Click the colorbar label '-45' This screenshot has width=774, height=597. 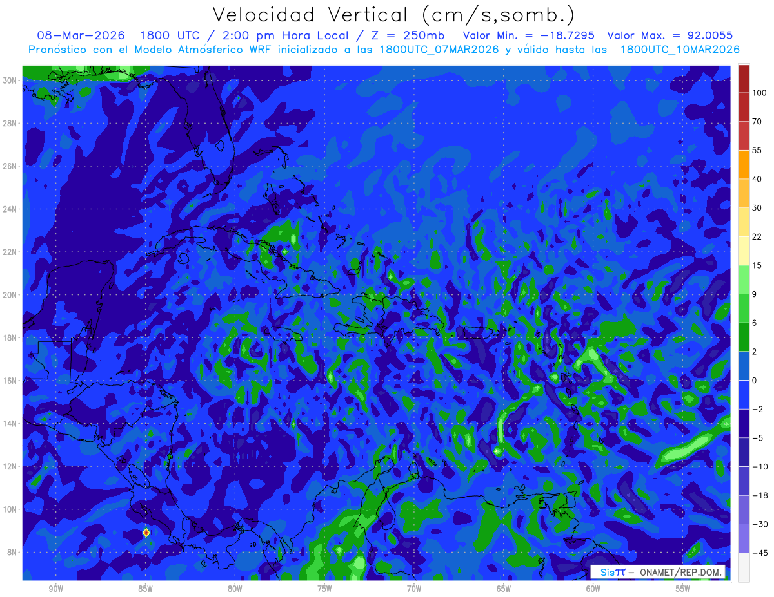pyautogui.click(x=759, y=553)
